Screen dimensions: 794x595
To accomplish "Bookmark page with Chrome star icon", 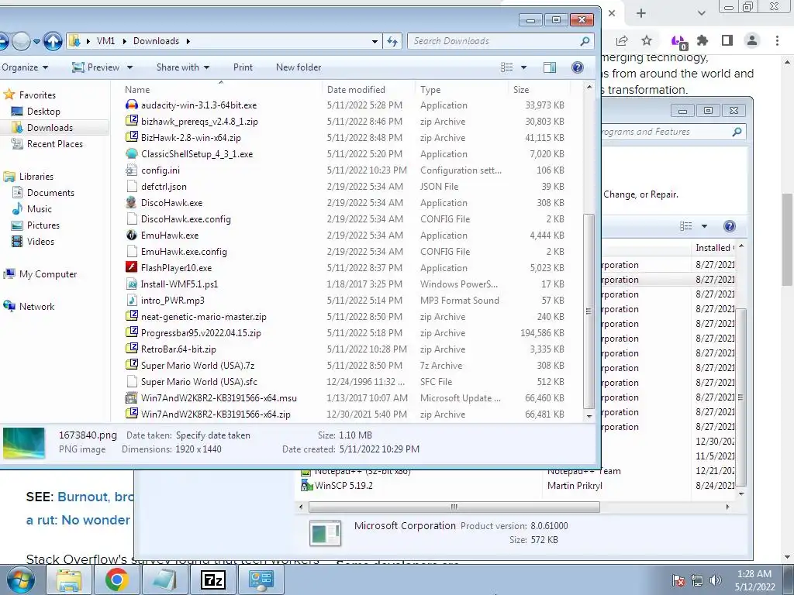I will [x=647, y=40].
